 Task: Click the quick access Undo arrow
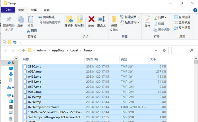point(15,43)
